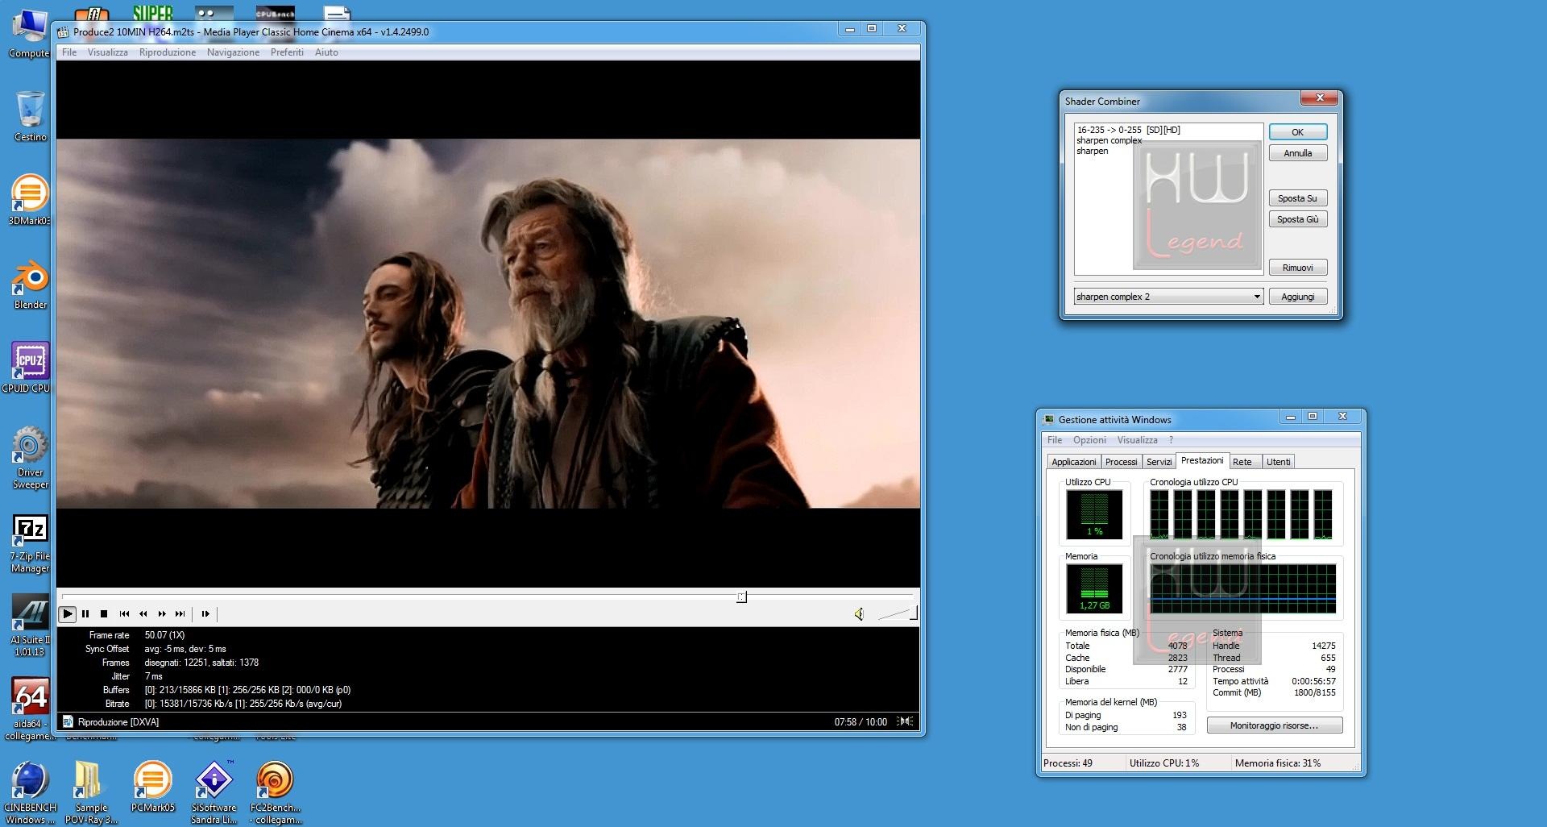Click 'Riproduzione [DXVA]' status text
This screenshot has height=827, width=1547.
(118, 721)
